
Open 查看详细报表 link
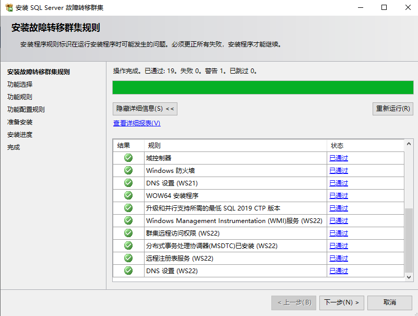click(x=137, y=123)
